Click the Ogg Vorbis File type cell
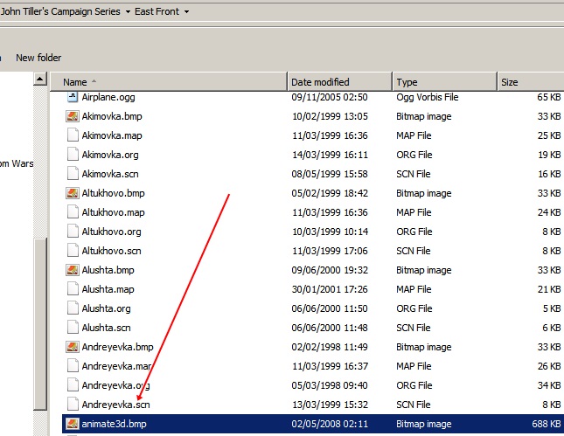 428,97
